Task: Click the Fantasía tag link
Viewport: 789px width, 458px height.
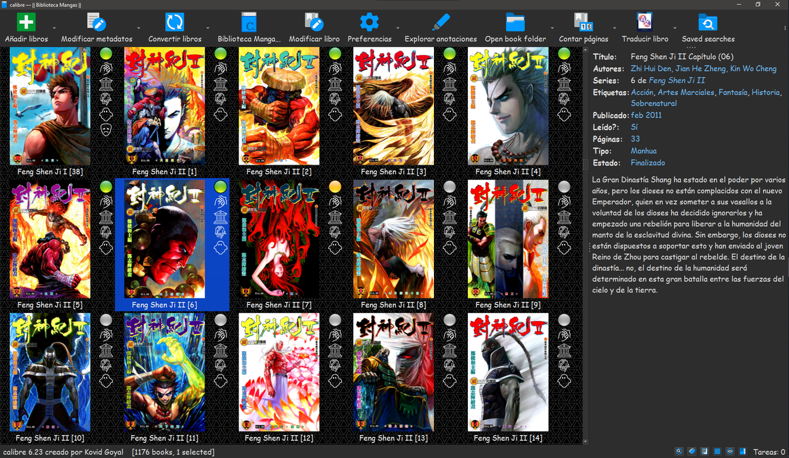Action: click(734, 92)
